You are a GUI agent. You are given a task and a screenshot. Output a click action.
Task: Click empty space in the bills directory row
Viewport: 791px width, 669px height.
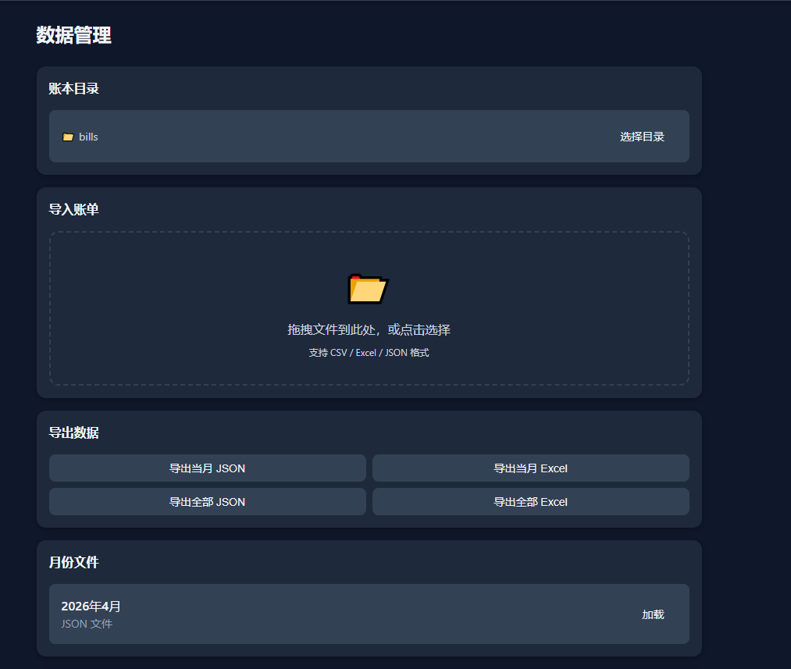(351, 137)
